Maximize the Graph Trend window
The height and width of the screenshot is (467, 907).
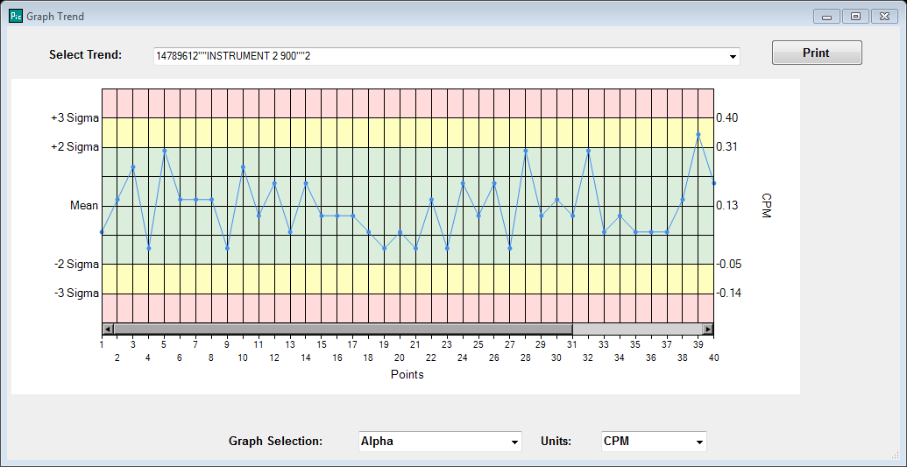click(855, 17)
